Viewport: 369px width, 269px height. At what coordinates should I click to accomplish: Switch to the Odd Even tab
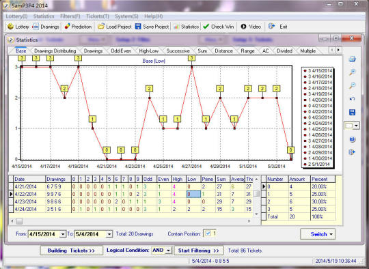click(x=121, y=51)
